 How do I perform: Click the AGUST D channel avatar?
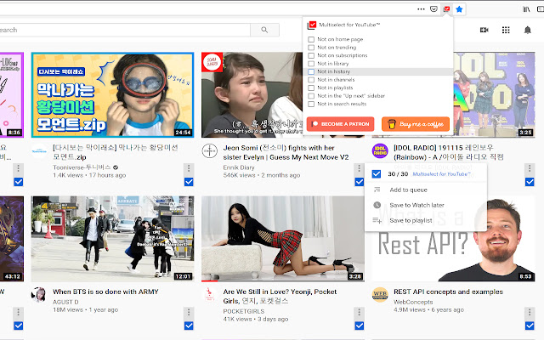pyautogui.click(x=38, y=295)
